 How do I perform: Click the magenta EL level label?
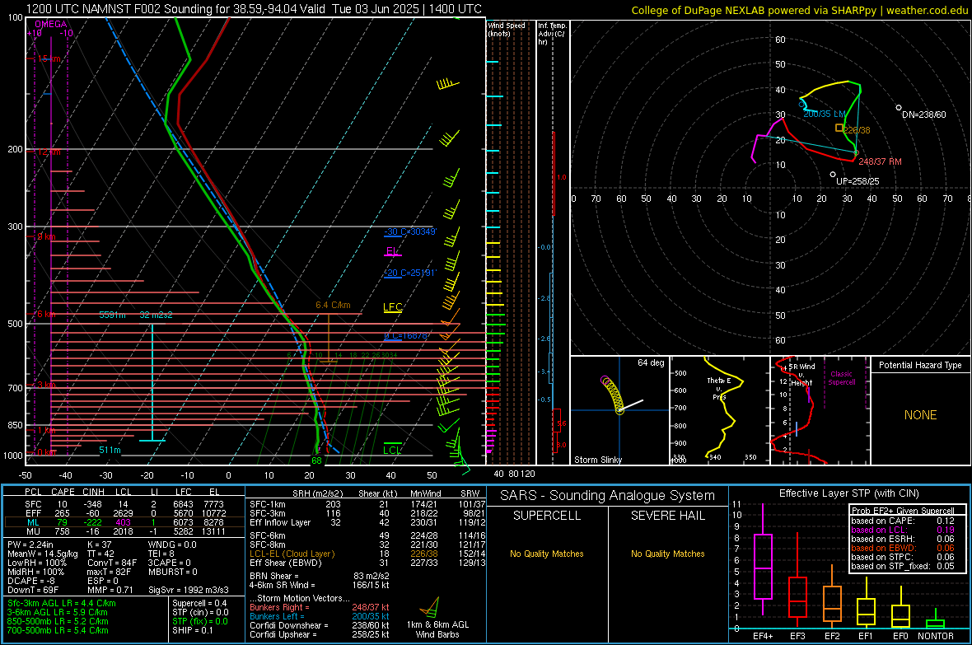point(392,251)
